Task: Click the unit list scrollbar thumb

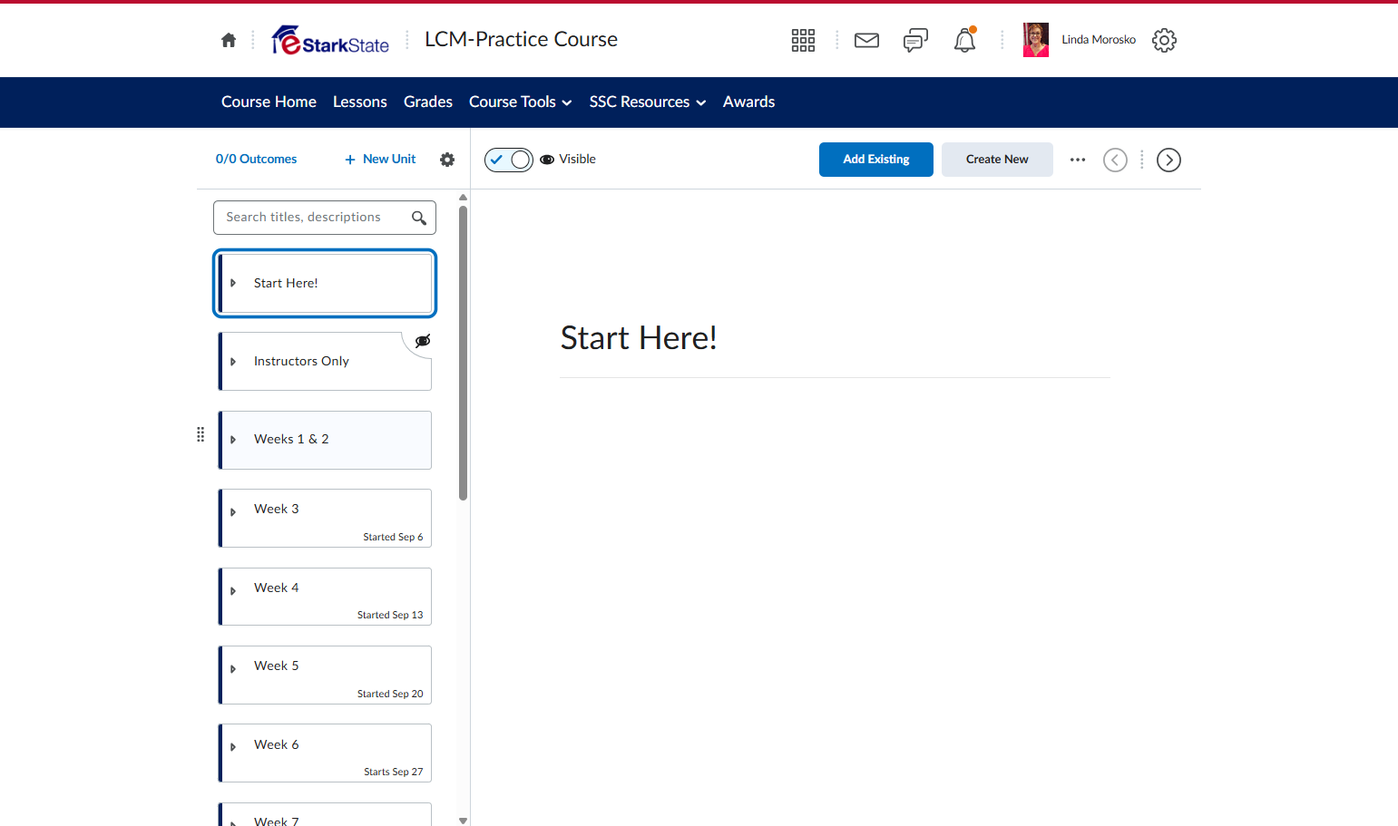Action: (x=463, y=354)
